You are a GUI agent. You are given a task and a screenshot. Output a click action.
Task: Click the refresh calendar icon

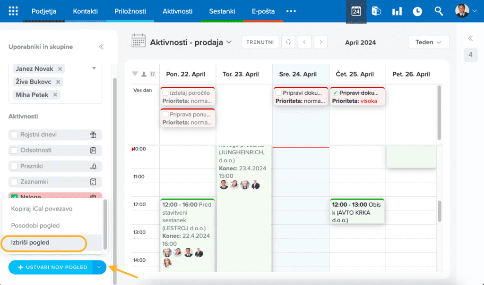coord(288,42)
